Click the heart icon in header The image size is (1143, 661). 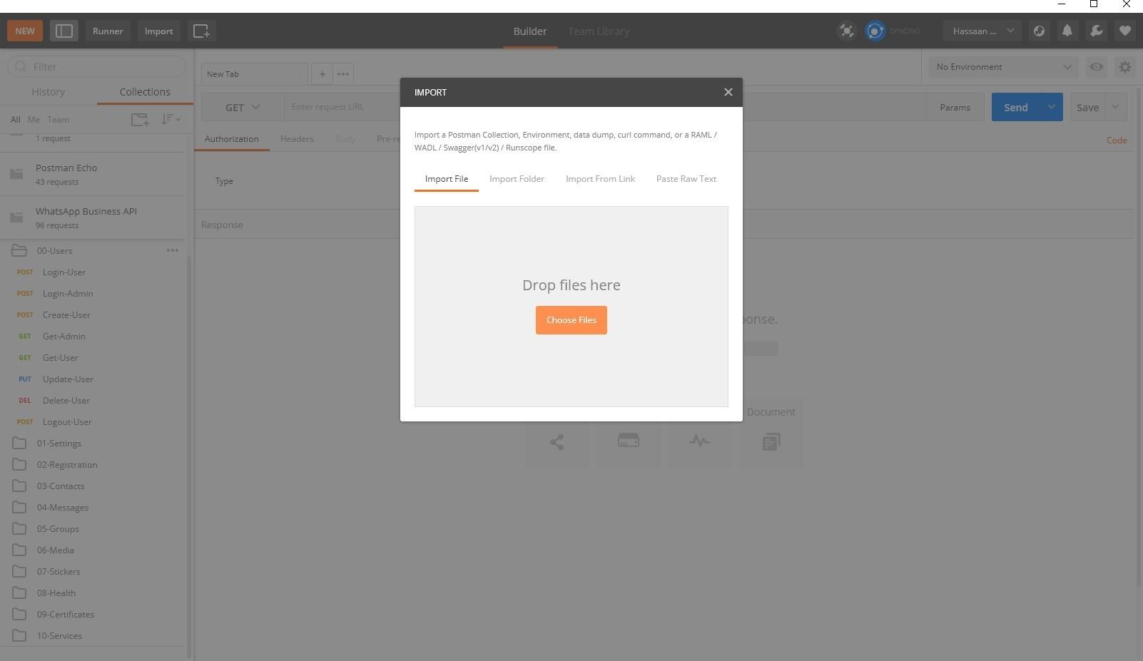[x=1124, y=31]
